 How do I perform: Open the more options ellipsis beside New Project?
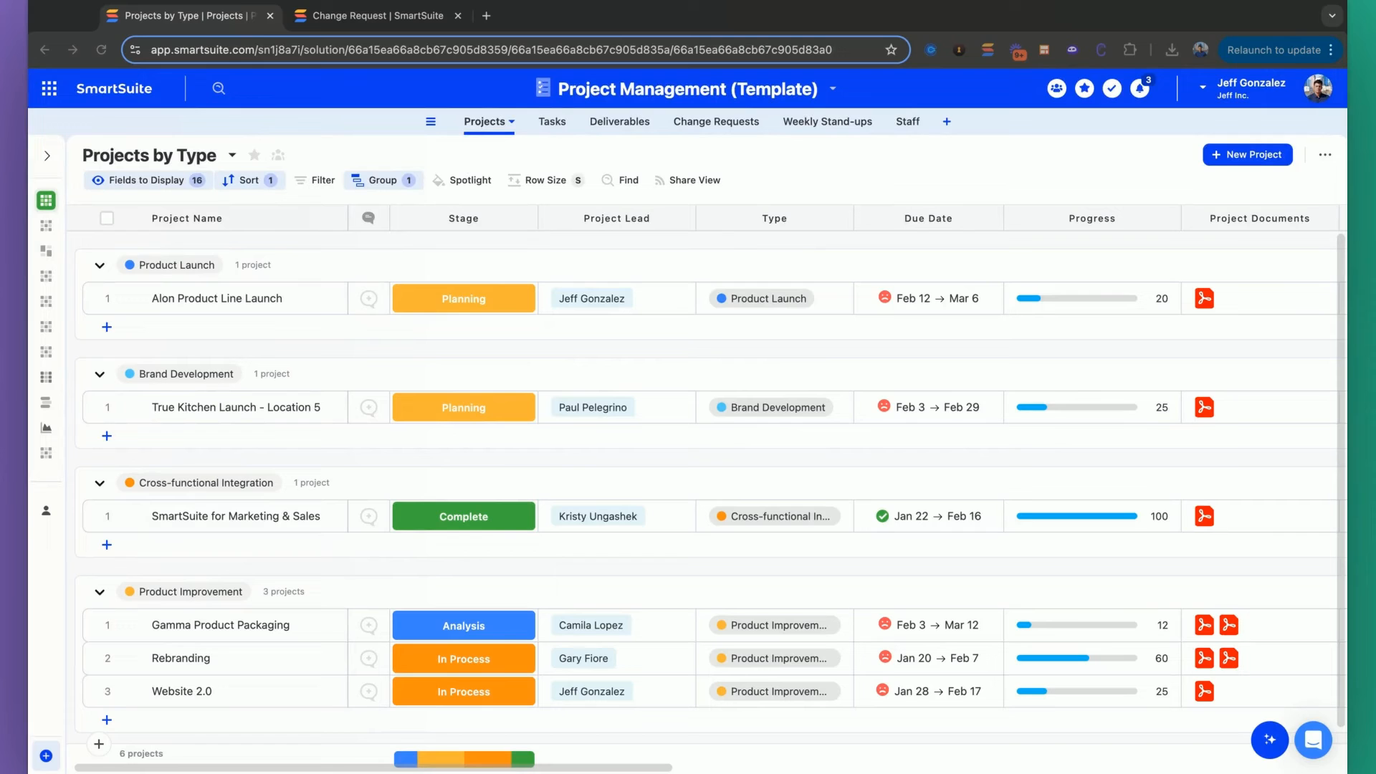[1324, 155]
